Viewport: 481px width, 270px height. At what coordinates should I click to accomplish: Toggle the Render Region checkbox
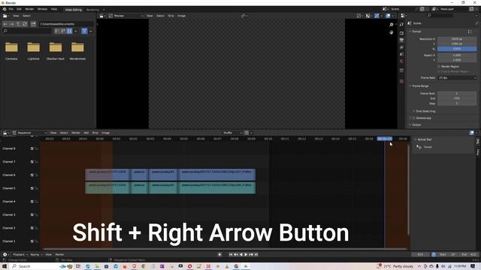click(439, 67)
